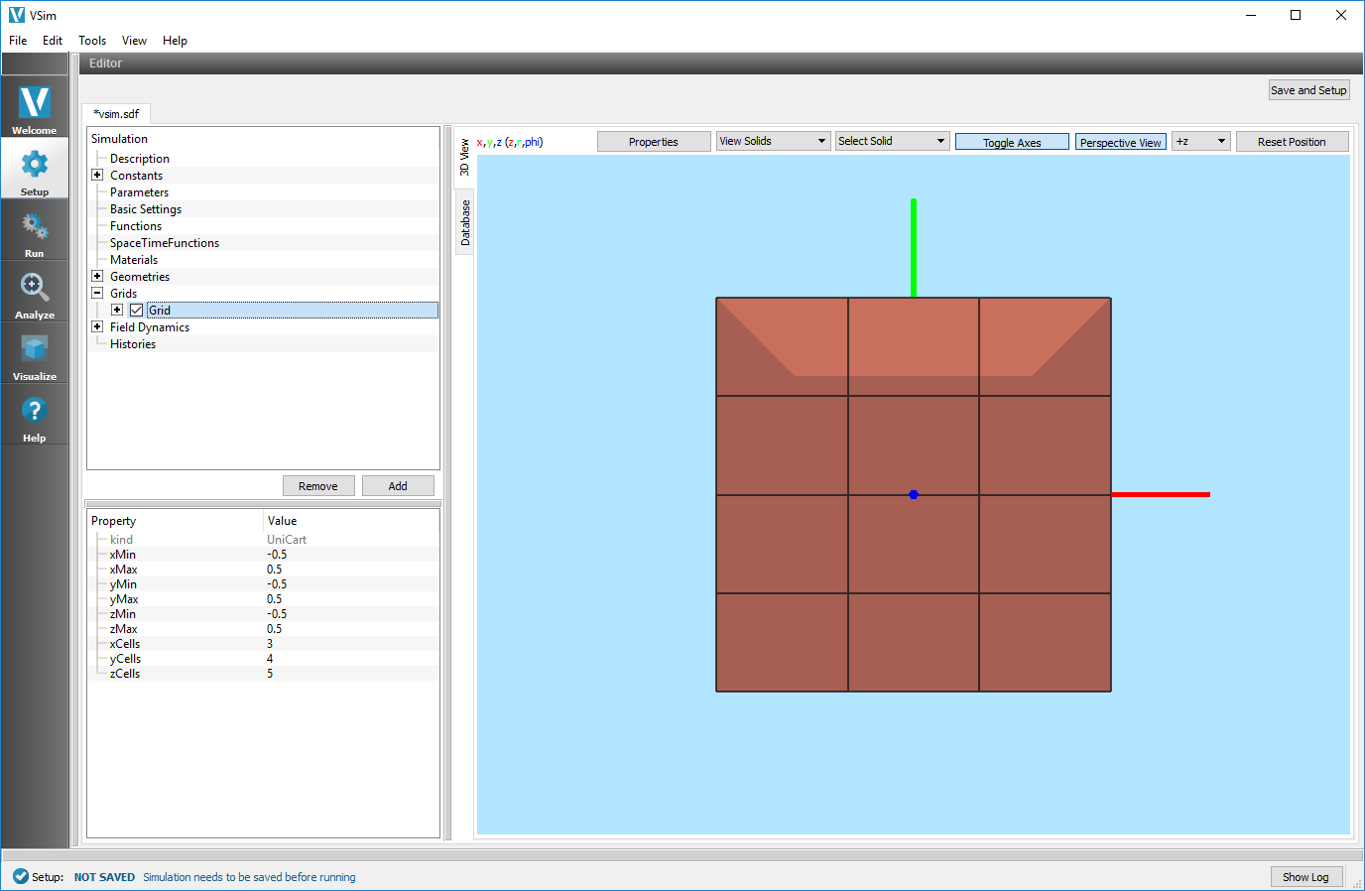Open the +z view direction dropdown
1365x891 pixels.
click(1200, 141)
